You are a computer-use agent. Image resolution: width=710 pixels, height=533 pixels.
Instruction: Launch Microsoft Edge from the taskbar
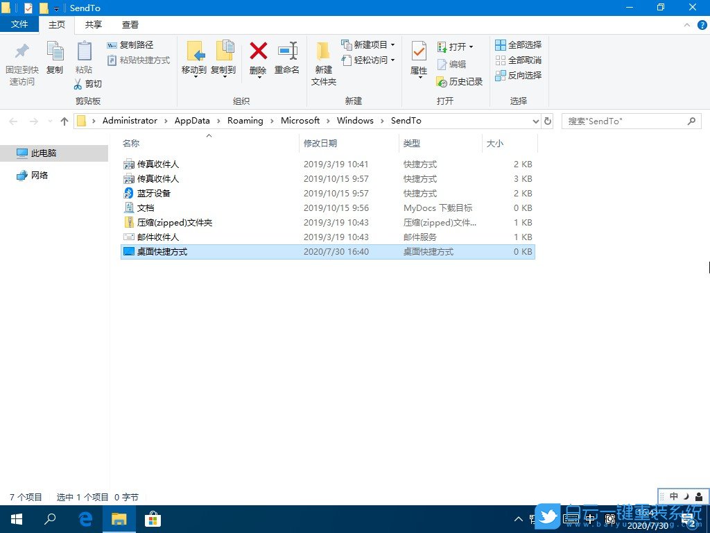[x=85, y=518]
